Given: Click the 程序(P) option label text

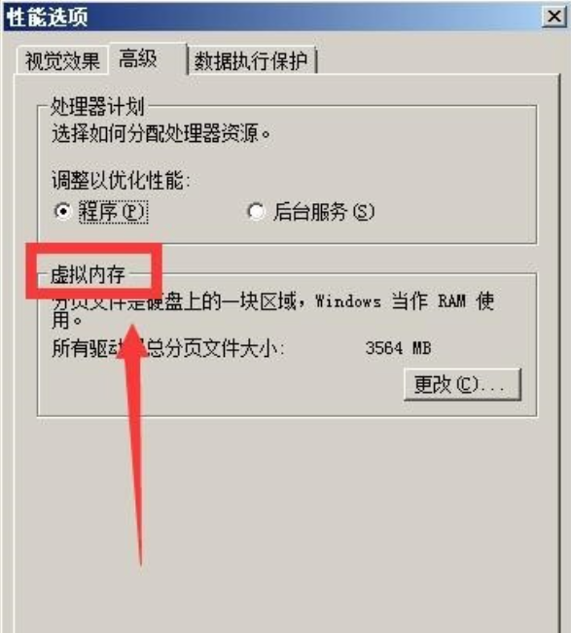Looking at the screenshot, I should click(x=113, y=212).
